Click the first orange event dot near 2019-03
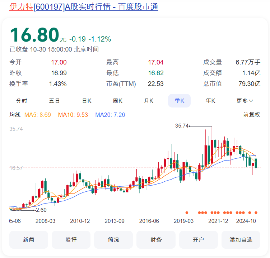The image size is (270, 258). (x=187, y=212)
